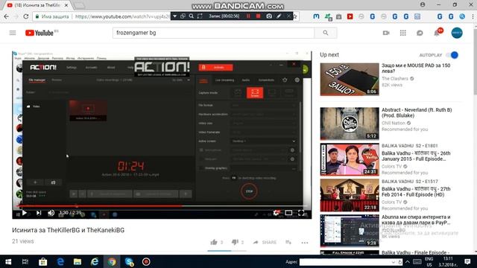477x268 pixels.
Task: Open Chrome profile icon in the title bar
Action: point(423,4)
